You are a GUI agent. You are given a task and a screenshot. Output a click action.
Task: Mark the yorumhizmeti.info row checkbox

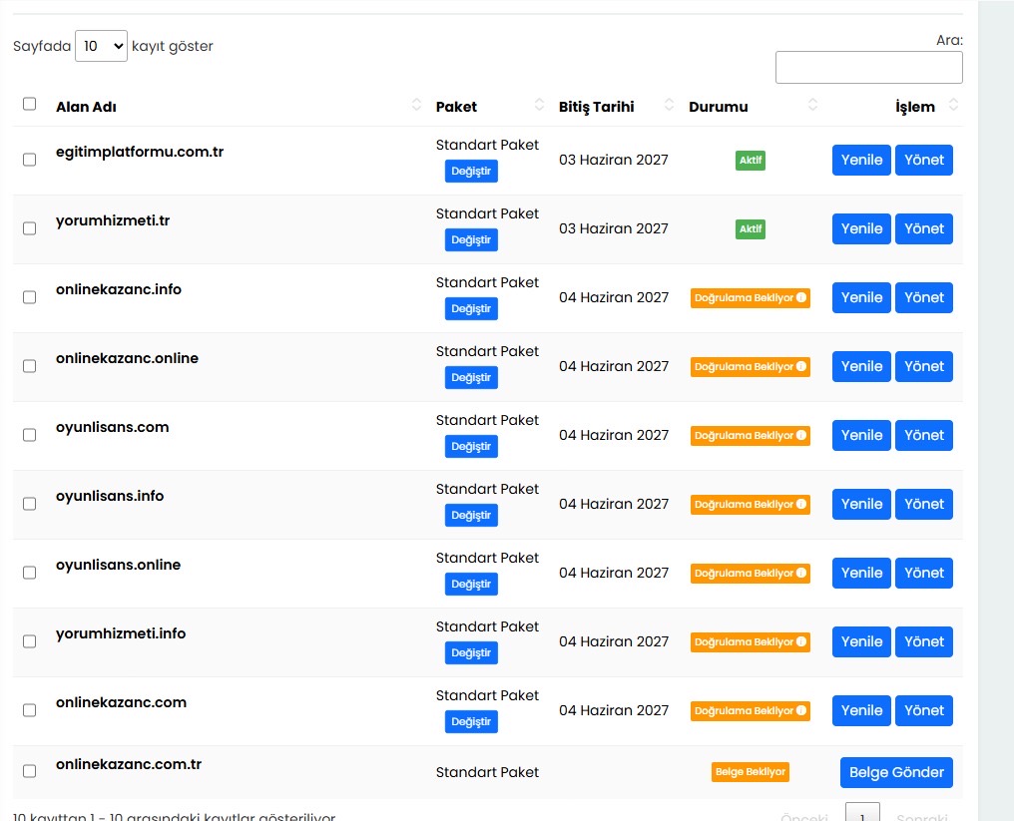(x=29, y=641)
